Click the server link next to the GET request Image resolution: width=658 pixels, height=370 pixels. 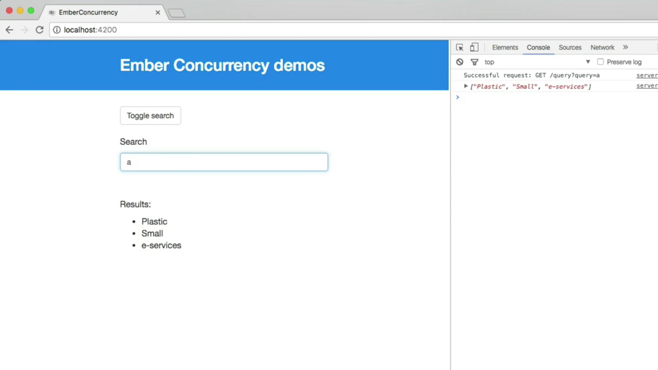coord(646,75)
